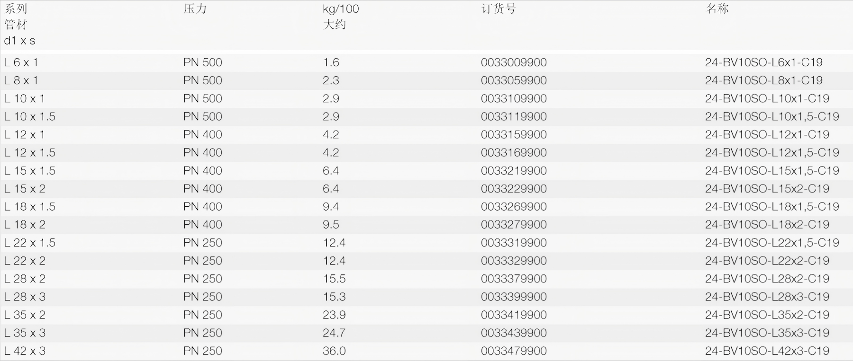The width and height of the screenshot is (853, 361).
Task: Click order number 0033159900
Action: click(514, 134)
